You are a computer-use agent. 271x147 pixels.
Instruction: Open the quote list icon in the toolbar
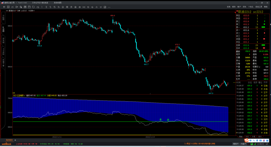pyautogui.click(x=8, y=7)
